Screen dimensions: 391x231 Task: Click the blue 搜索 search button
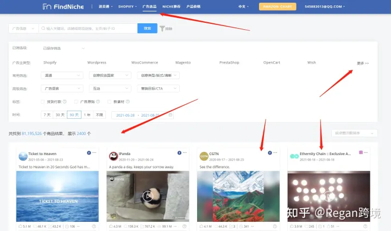(x=147, y=28)
